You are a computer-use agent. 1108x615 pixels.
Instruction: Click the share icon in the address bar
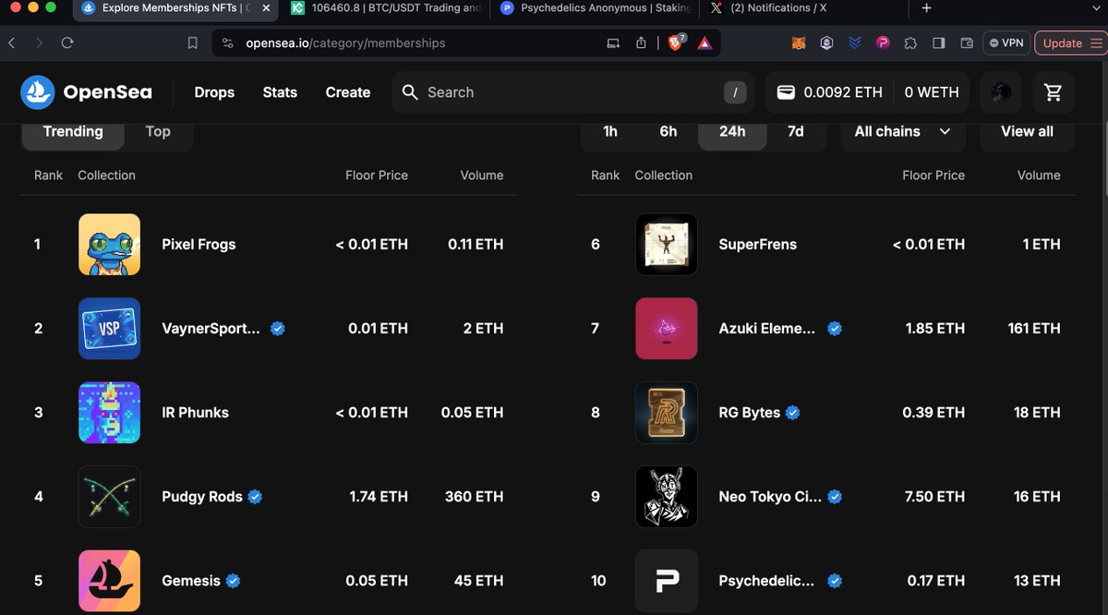tap(642, 42)
